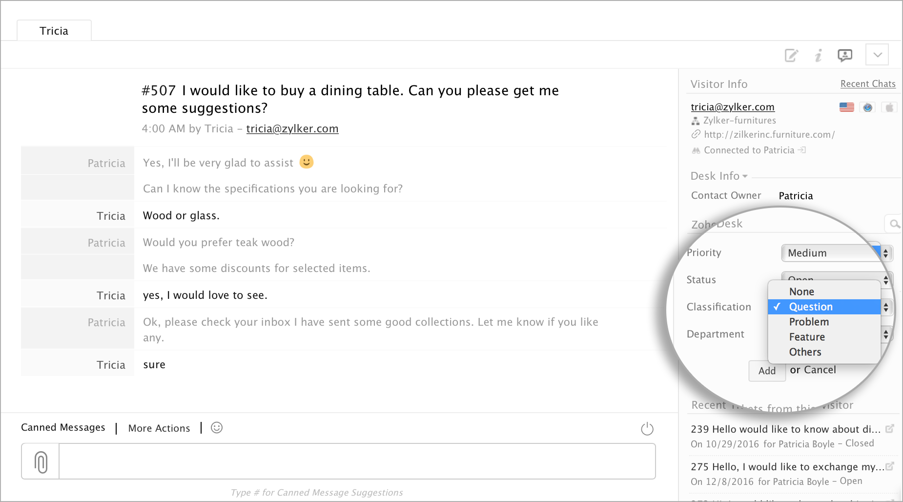Expand the Desk Info section arrow
The image size is (903, 502).
745,176
